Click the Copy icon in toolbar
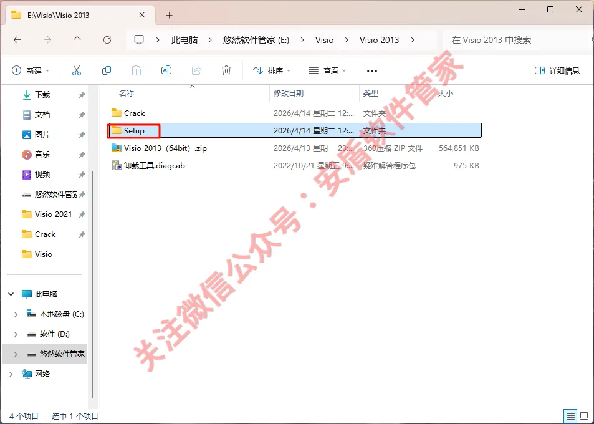This screenshot has height=424, width=594. click(x=107, y=70)
